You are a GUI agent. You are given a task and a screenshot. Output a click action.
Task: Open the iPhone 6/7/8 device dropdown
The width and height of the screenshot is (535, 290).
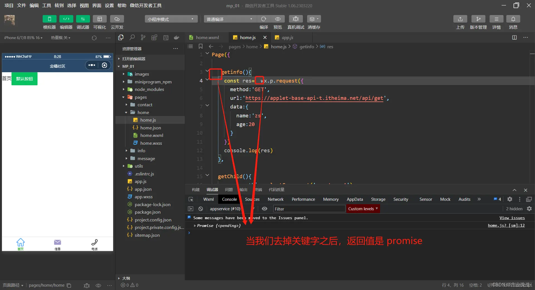coord(23,38)
